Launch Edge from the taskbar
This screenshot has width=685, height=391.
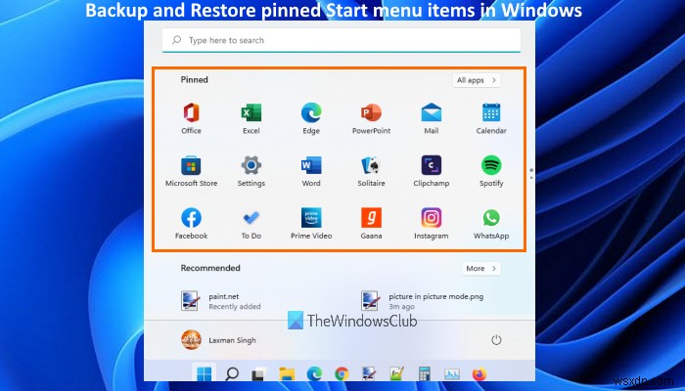click(314, 373)
